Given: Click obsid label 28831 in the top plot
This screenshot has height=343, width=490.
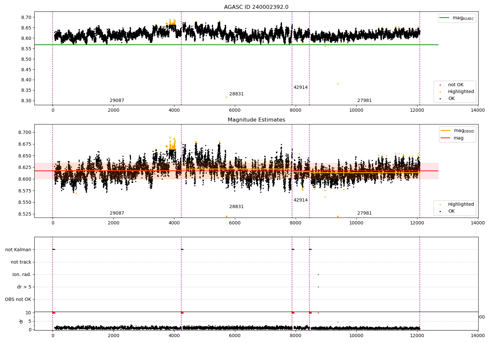Looking at the screenshot, I should [x=237, y=94].
